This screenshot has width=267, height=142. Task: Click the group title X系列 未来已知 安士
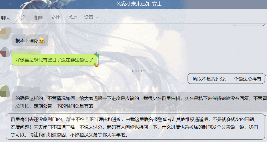[x=139, y=4]
